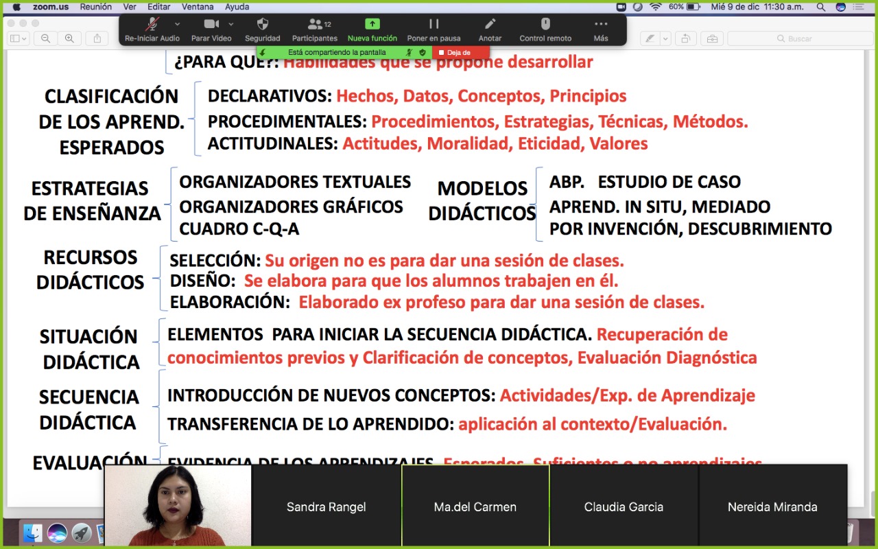Open the Reunión menu in menu bar
878x549 pixels.
(x=96, y=7)
